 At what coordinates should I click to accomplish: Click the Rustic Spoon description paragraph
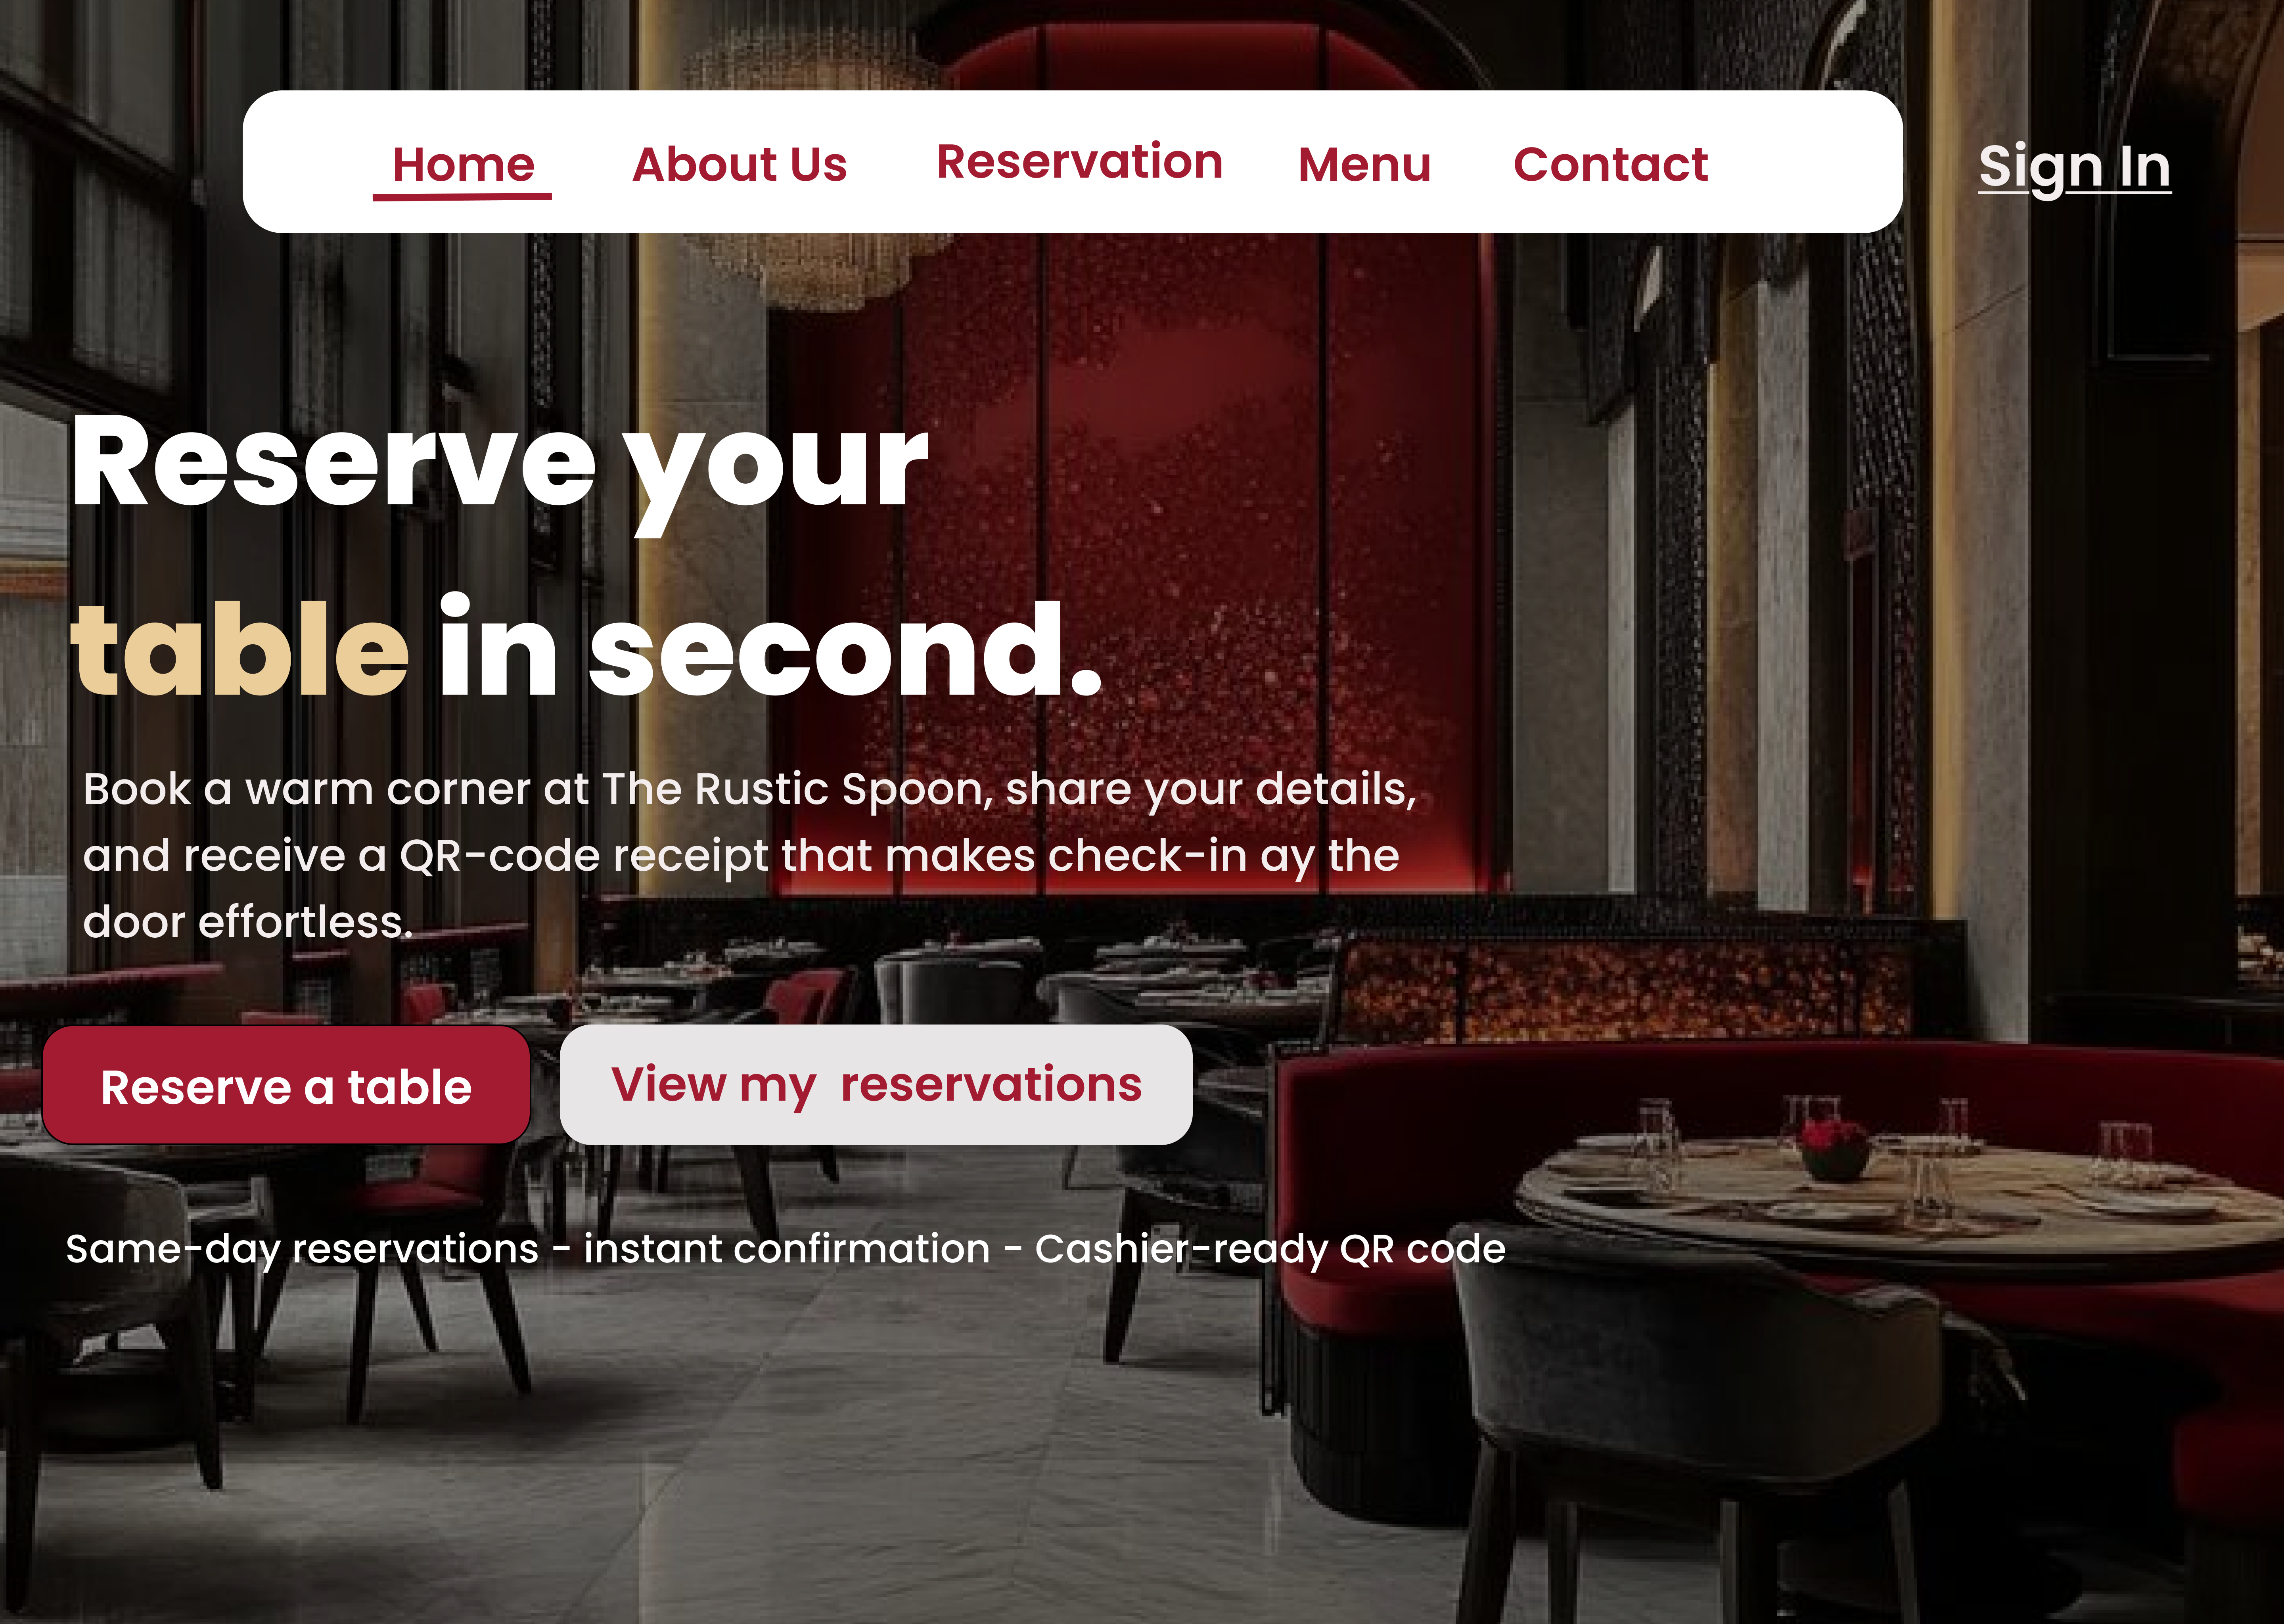(x=750, y=855)
